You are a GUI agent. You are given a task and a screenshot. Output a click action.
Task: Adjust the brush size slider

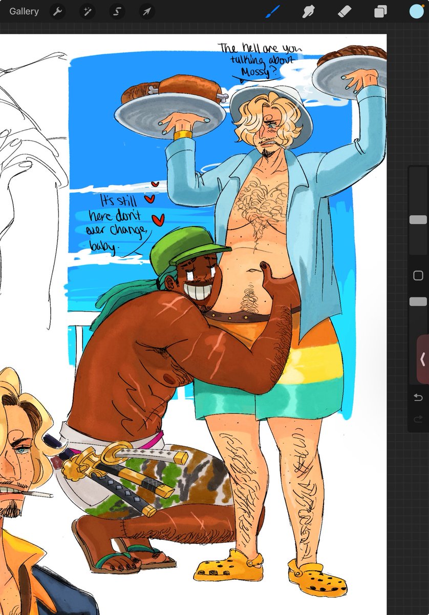pos(418,220)
